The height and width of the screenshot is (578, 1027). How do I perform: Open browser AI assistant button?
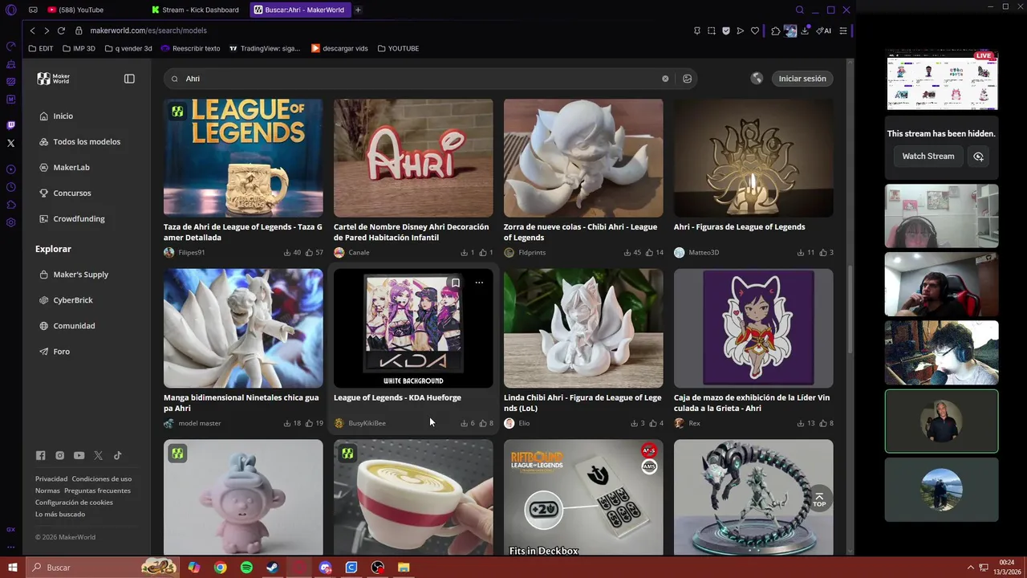(824, 31)
